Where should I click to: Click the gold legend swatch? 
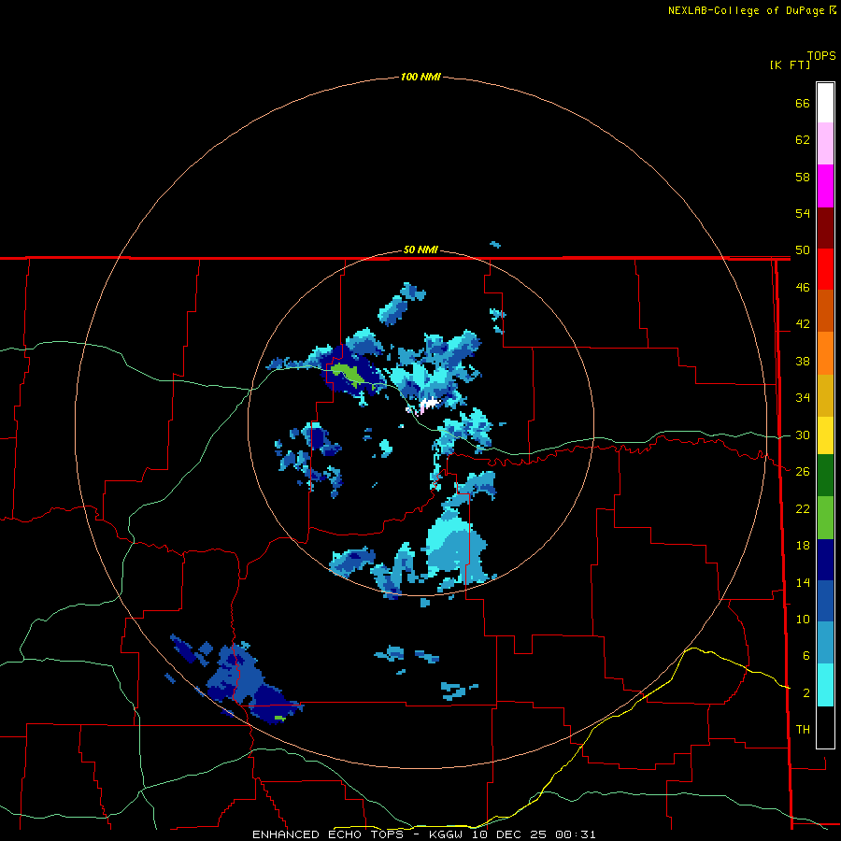pyautogui.click(x=825, y=395)
